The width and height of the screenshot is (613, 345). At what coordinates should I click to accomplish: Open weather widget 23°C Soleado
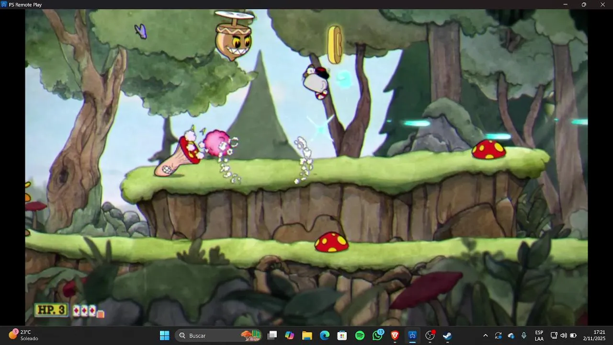point(23,335)
